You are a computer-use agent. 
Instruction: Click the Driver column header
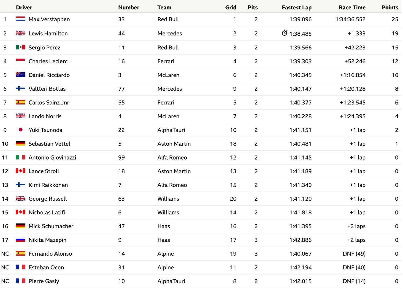[24, 8]
